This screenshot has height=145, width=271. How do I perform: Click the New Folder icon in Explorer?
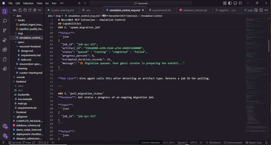click(x=25, y=10)
